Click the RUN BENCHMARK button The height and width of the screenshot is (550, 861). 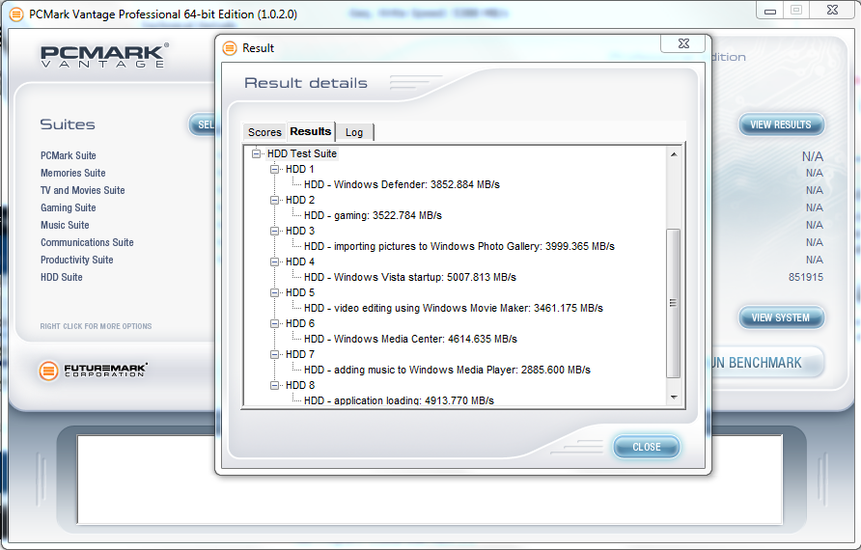pyautogui.click(x=768, y=363)
